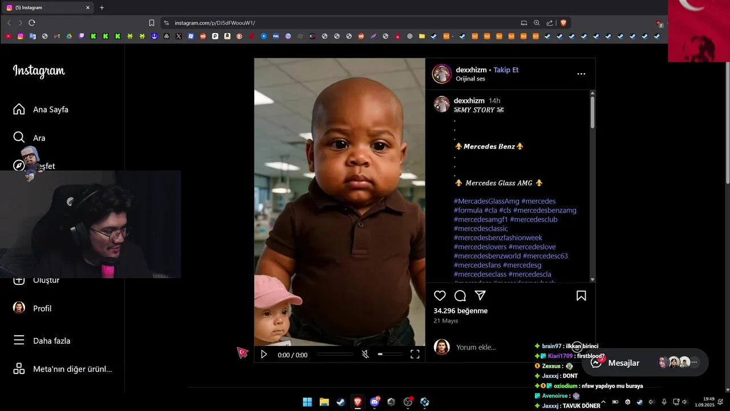This screenshot has height=411, width=730.
Task: Open the Twitch bookmark
Action: click(82, 36)
